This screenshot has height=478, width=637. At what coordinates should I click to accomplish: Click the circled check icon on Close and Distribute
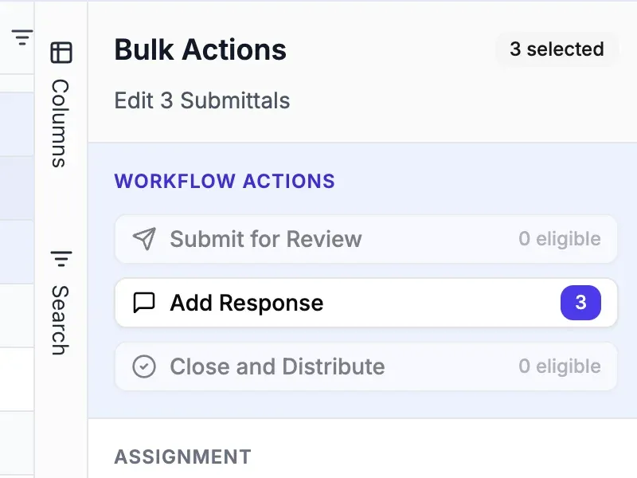pyautogui.click(x=143, y=366)
